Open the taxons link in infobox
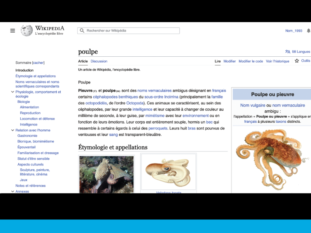311x233 pixels. coord(281,122)
